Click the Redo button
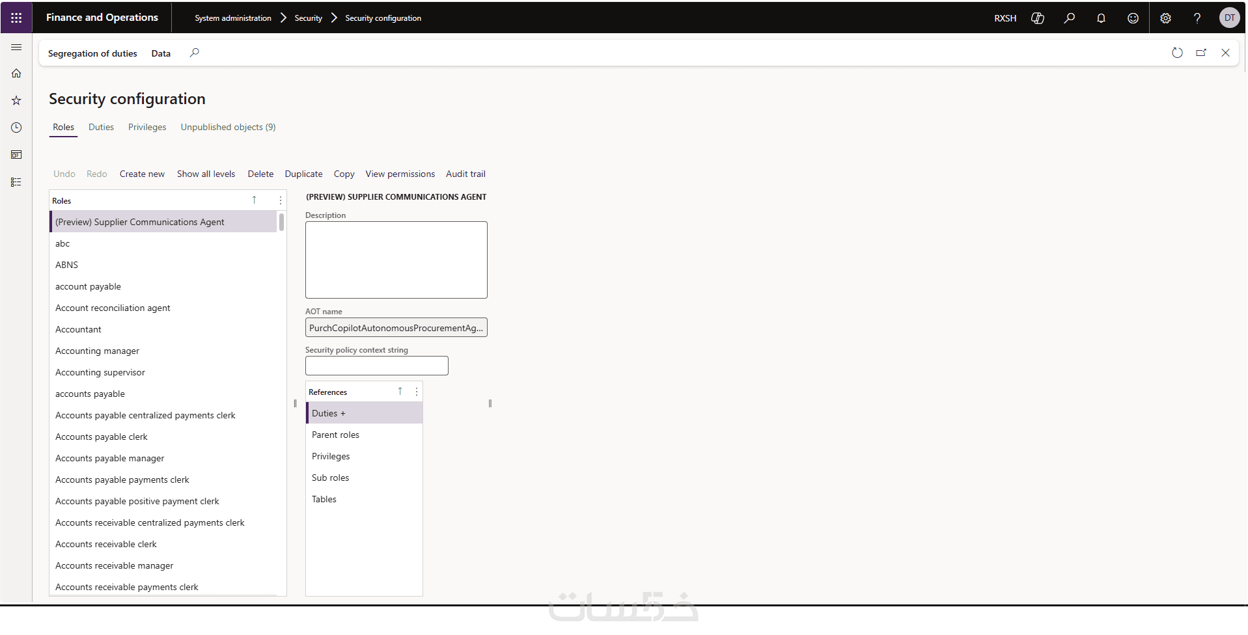The image size is (1248, 635). point(97,174)
